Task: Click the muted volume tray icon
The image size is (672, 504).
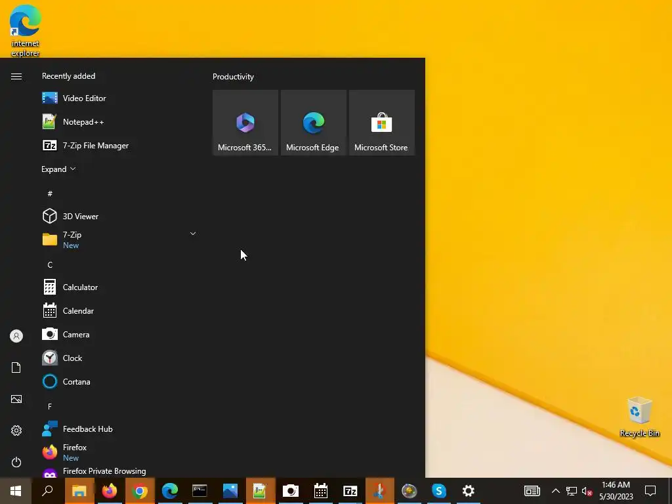Action: tap(587, 491)
